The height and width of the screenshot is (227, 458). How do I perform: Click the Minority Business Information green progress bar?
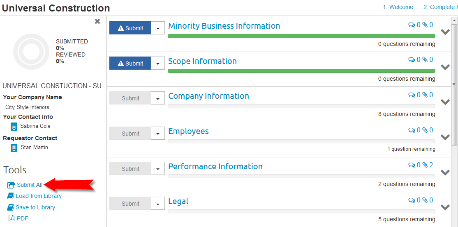301,36
